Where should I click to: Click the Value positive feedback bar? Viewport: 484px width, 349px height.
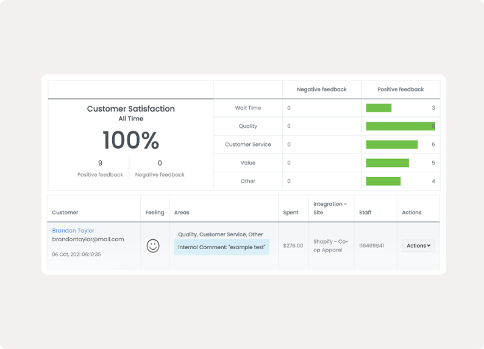tap(387, 163)
